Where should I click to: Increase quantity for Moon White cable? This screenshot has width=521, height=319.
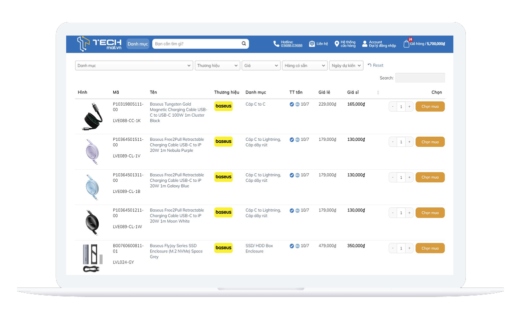click(409, 213)
